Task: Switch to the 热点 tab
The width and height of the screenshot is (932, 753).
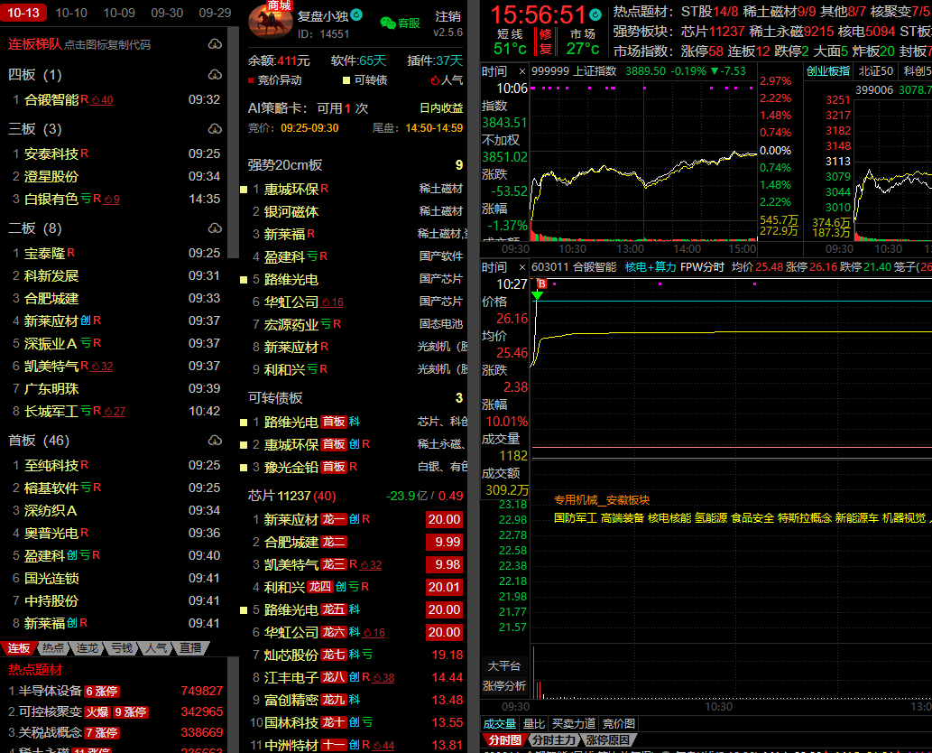Action: pos(53,648)
